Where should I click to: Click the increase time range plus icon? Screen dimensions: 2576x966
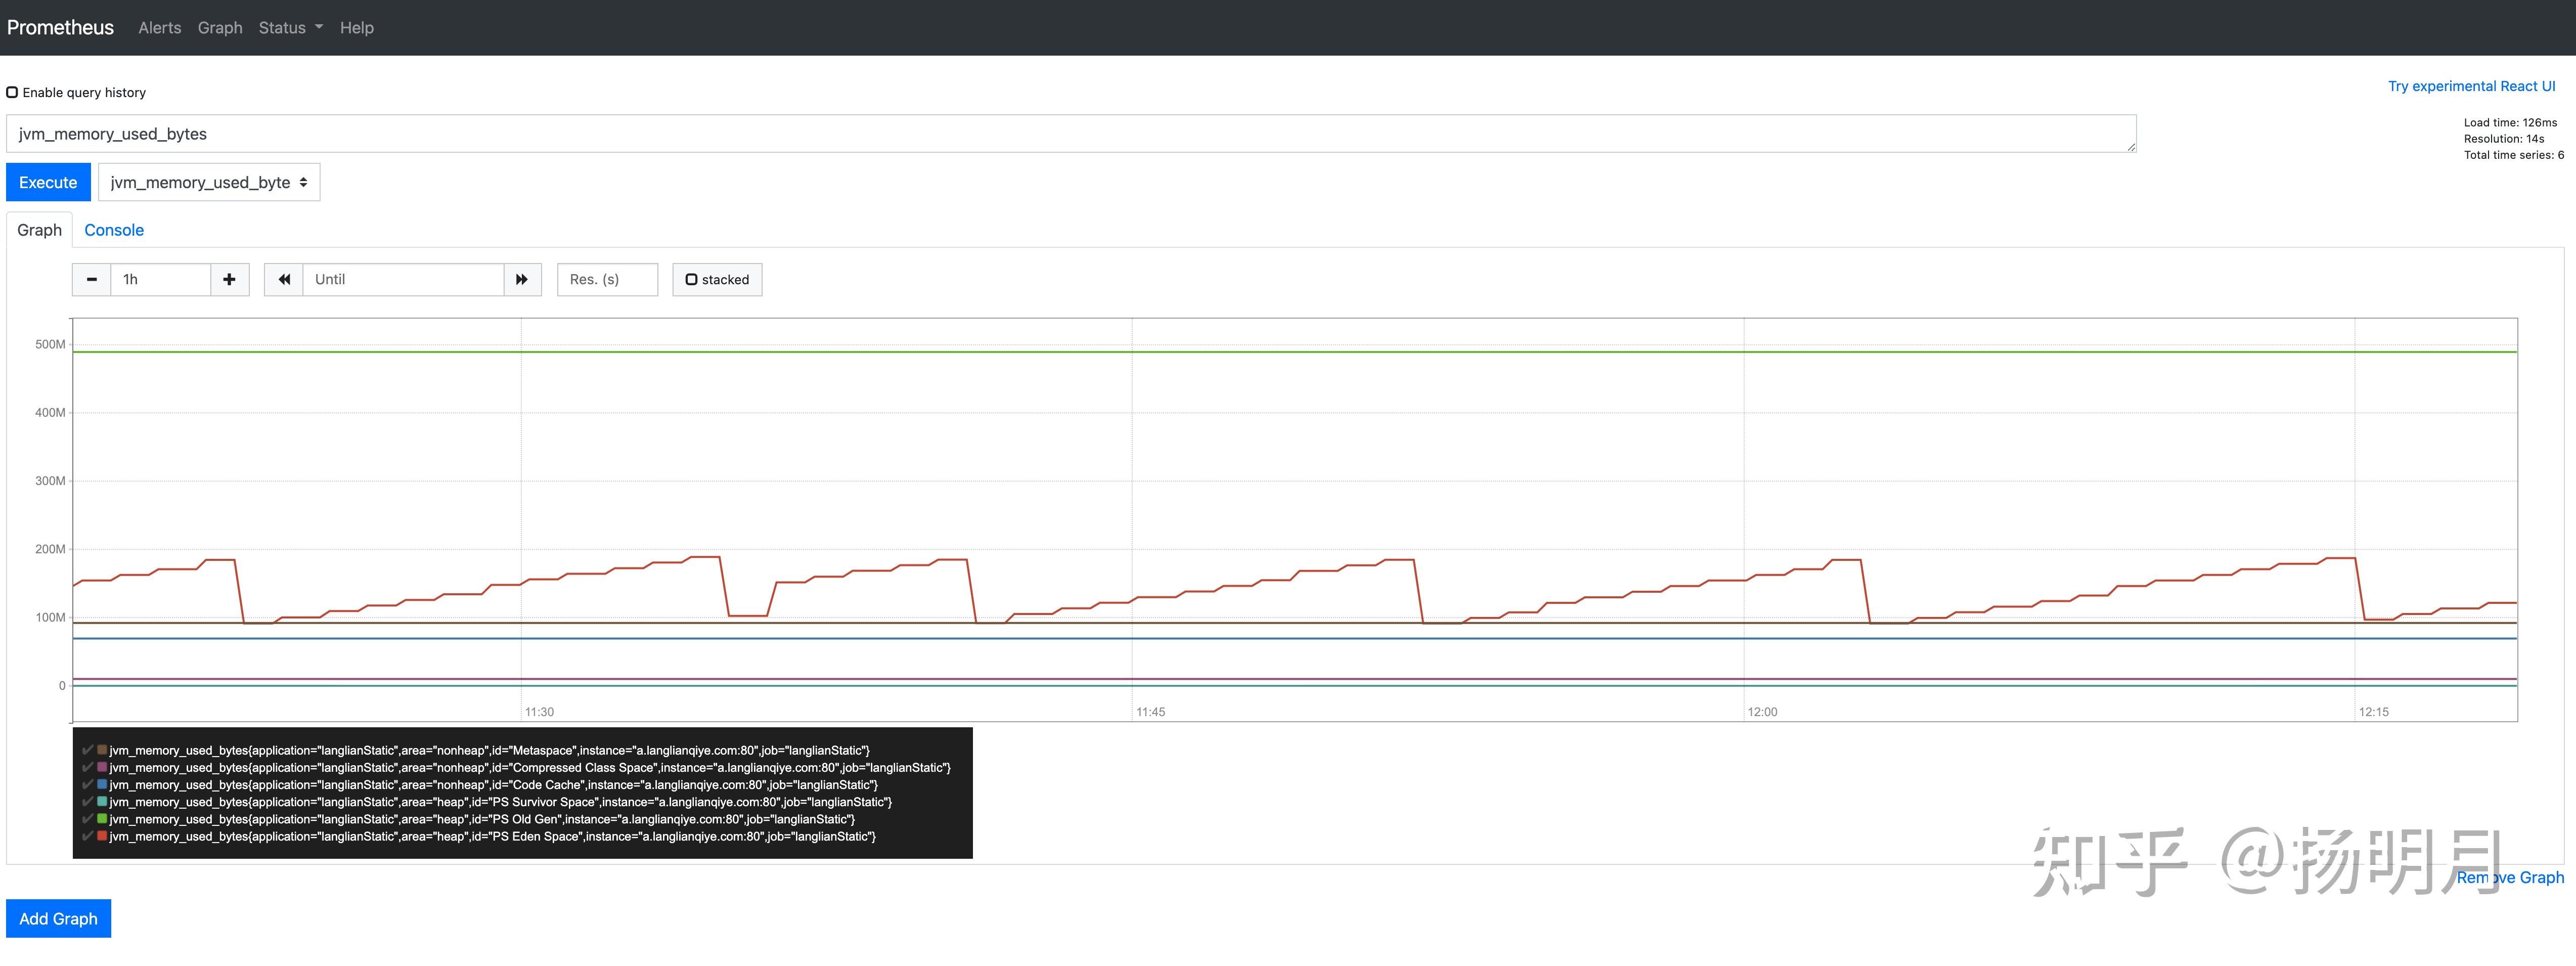(229, 279)
